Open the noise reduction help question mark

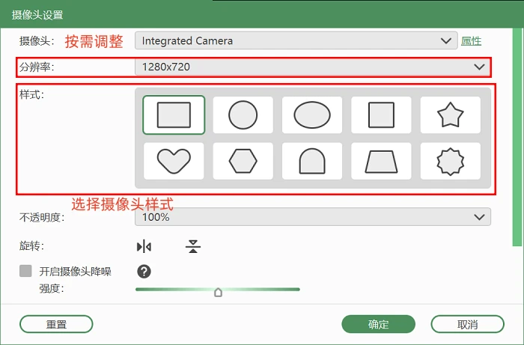point(144,272)
